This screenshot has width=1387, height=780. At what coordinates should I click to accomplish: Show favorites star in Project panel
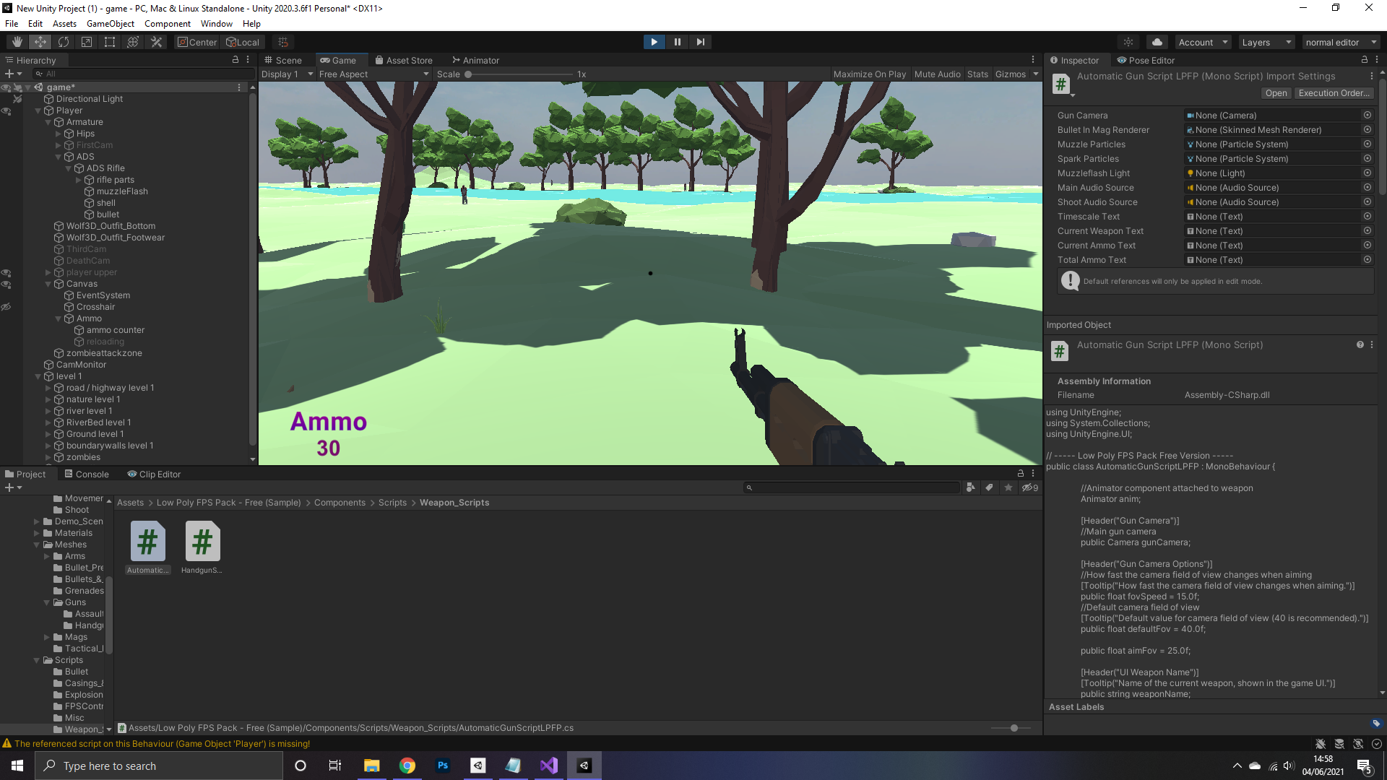coord(1008,487)
